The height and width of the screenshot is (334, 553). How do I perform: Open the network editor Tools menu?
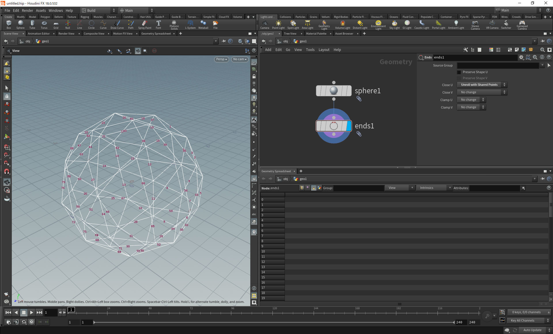310,50
